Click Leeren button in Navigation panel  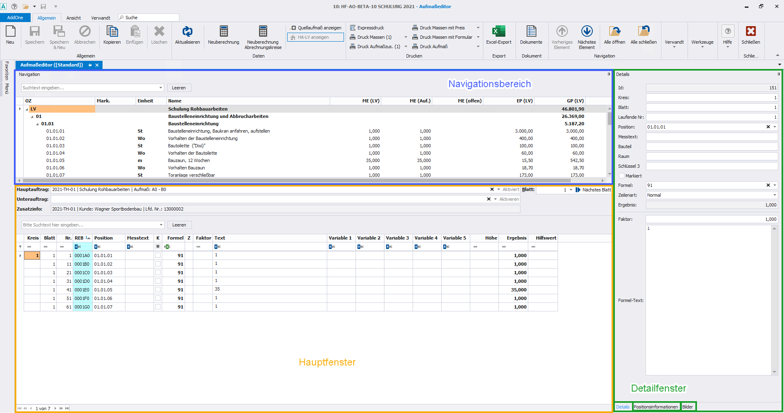tap(179, 88)
